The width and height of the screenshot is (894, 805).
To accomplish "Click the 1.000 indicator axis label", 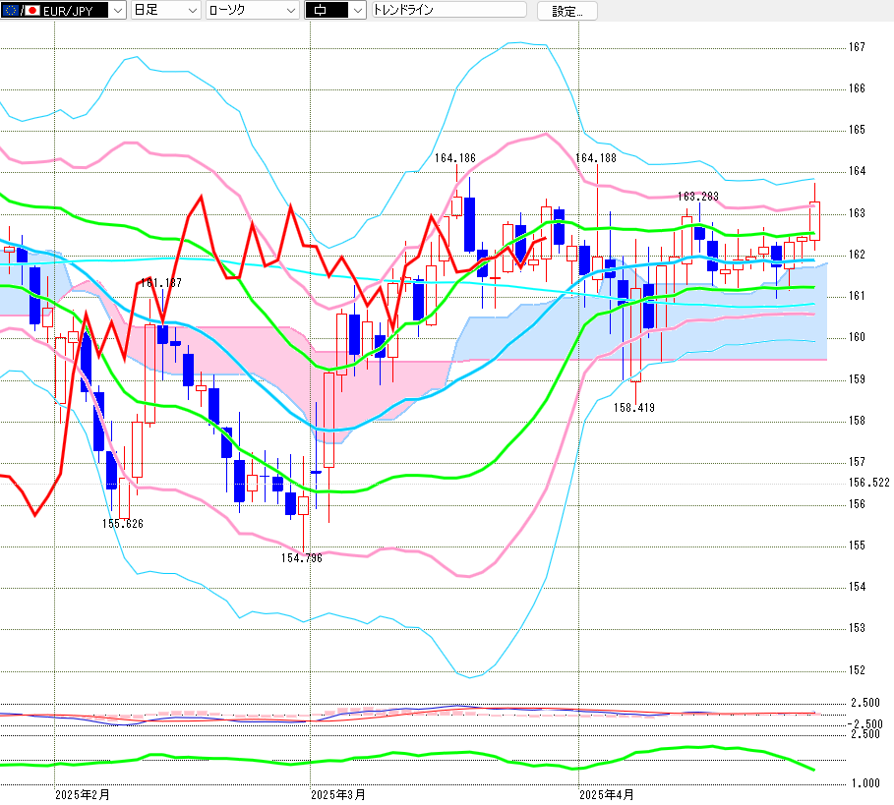I will (865, 783).
